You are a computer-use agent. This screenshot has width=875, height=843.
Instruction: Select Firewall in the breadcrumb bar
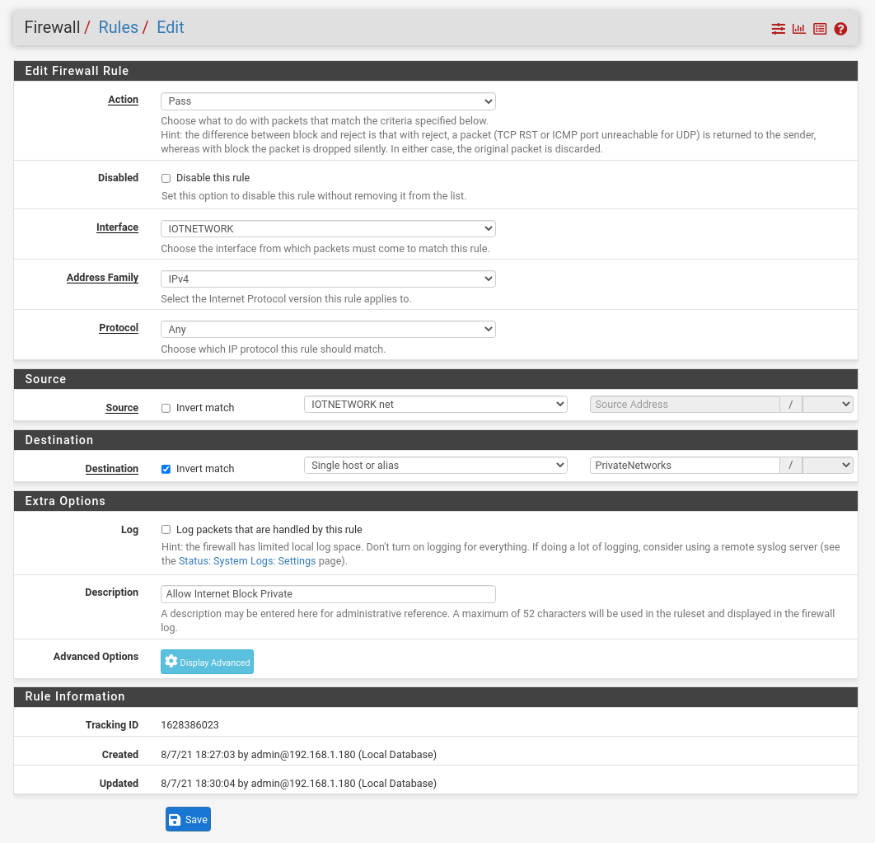coord(52,27)
